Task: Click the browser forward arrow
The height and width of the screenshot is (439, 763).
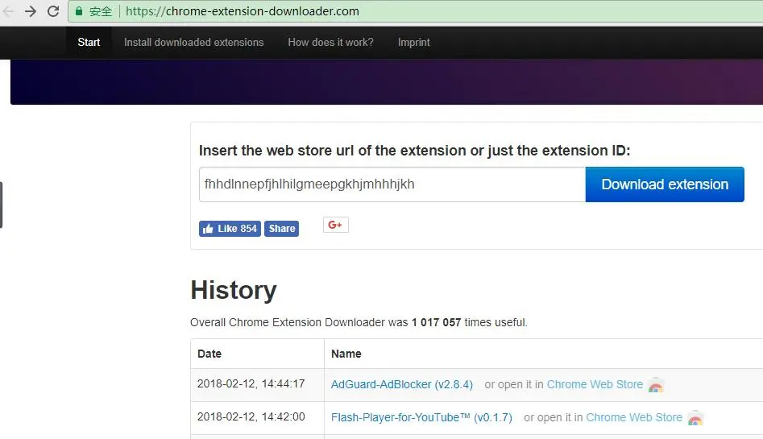Action: click(x=31, y=11)
